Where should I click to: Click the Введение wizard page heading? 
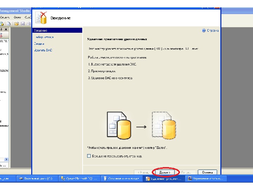60,18
